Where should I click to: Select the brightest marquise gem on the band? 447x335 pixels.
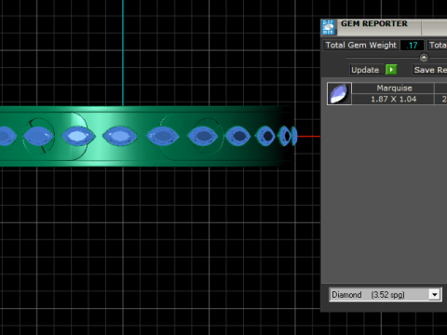point(78,136)
